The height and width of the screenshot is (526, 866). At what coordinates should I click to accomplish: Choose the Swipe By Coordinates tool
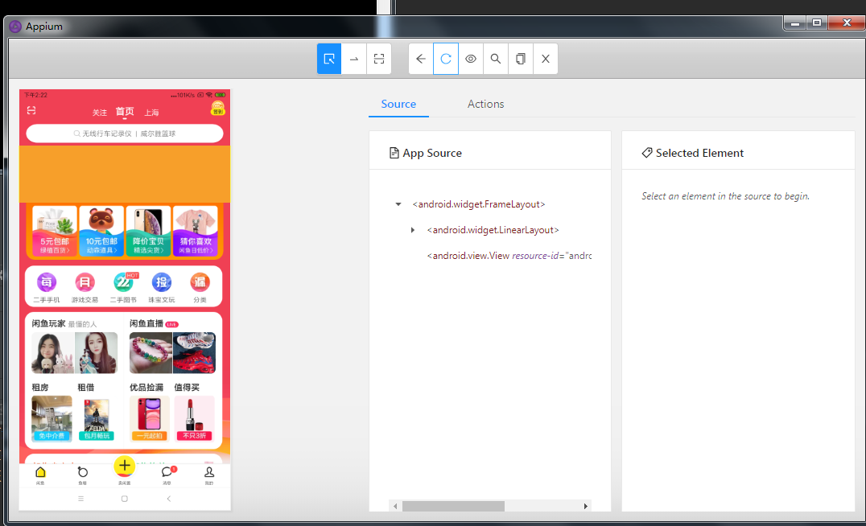(354, 59)
